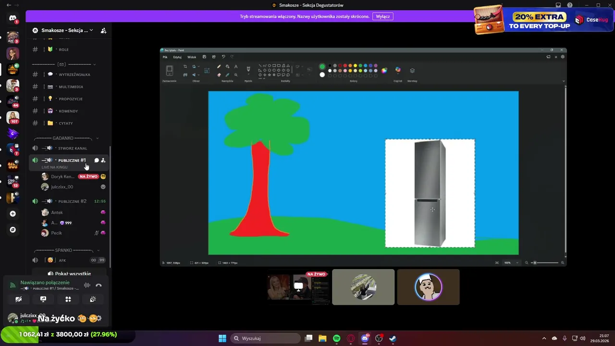Click the Paint selection tool
615x346 pixels.
170,71
